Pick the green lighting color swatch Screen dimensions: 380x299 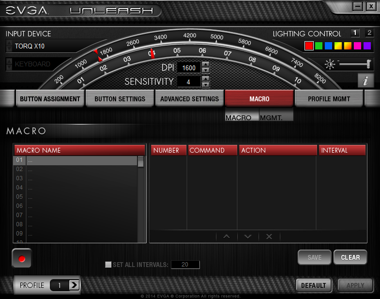pyautogui.click(x=319, y=46)
